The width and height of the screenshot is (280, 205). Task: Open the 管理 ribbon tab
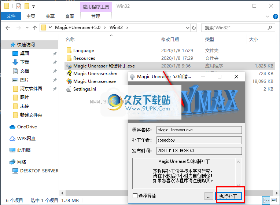96,16
